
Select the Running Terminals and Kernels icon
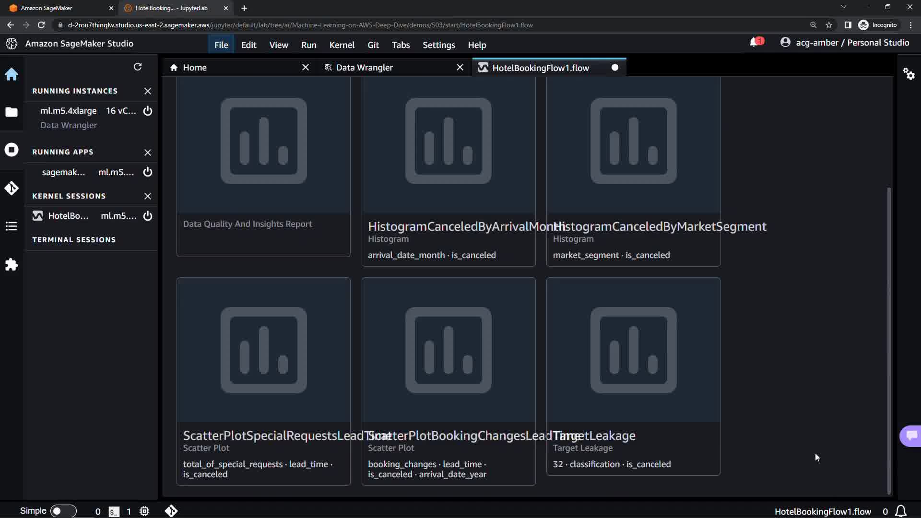12,150
